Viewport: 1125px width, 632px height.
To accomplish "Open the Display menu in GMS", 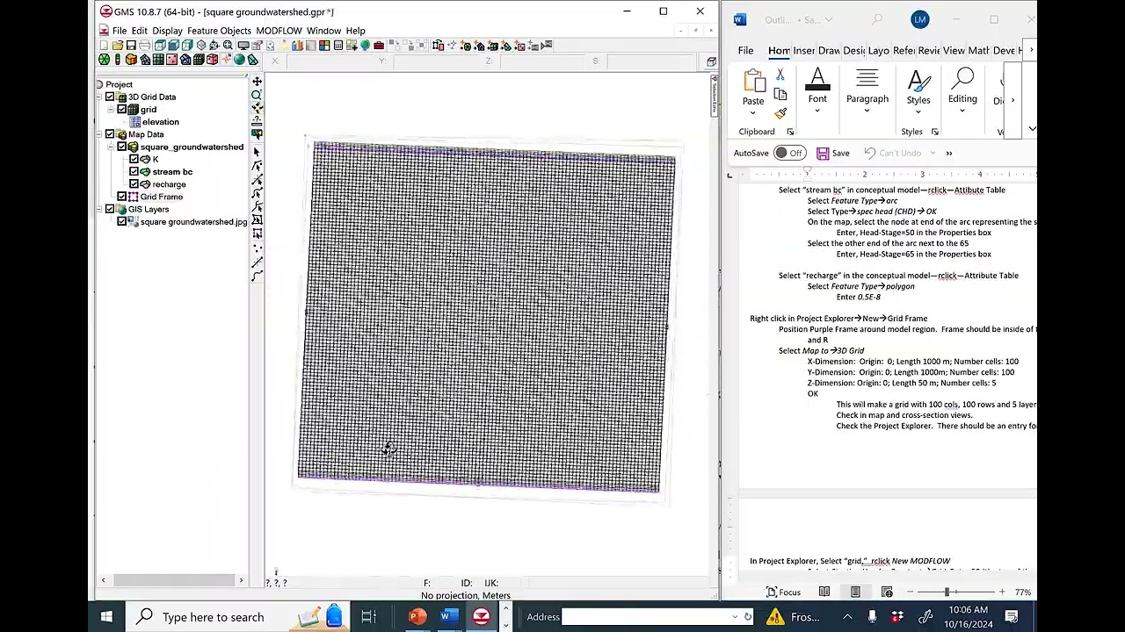I will tap(167, 31).
